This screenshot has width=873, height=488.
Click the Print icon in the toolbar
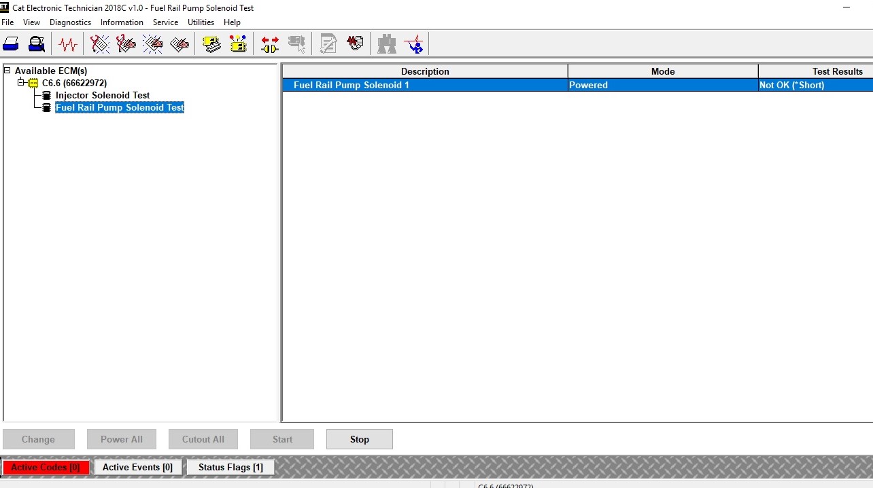point(11,45)
